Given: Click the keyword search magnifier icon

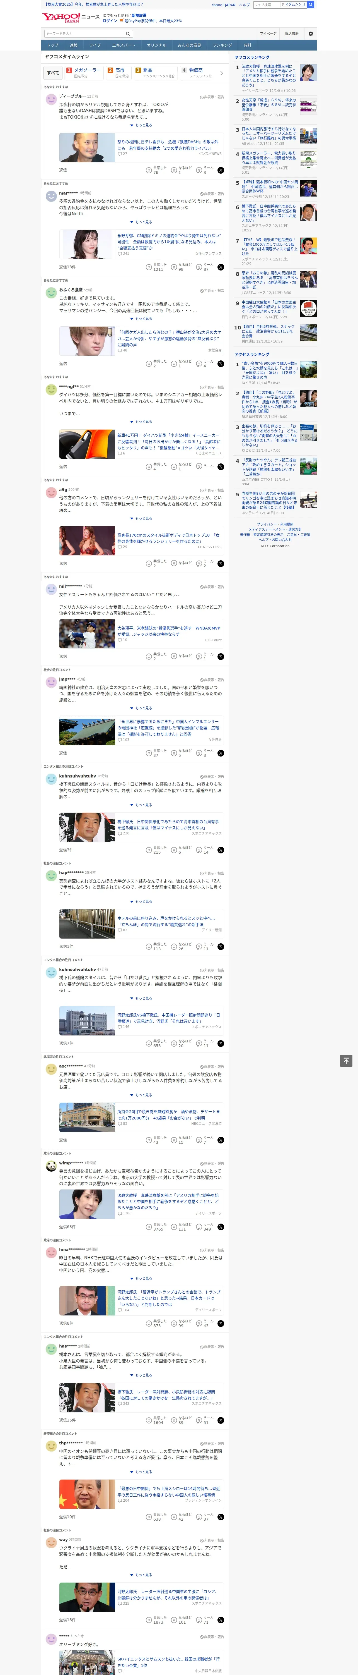Looking at the screenshot, I should pos(128,34).
